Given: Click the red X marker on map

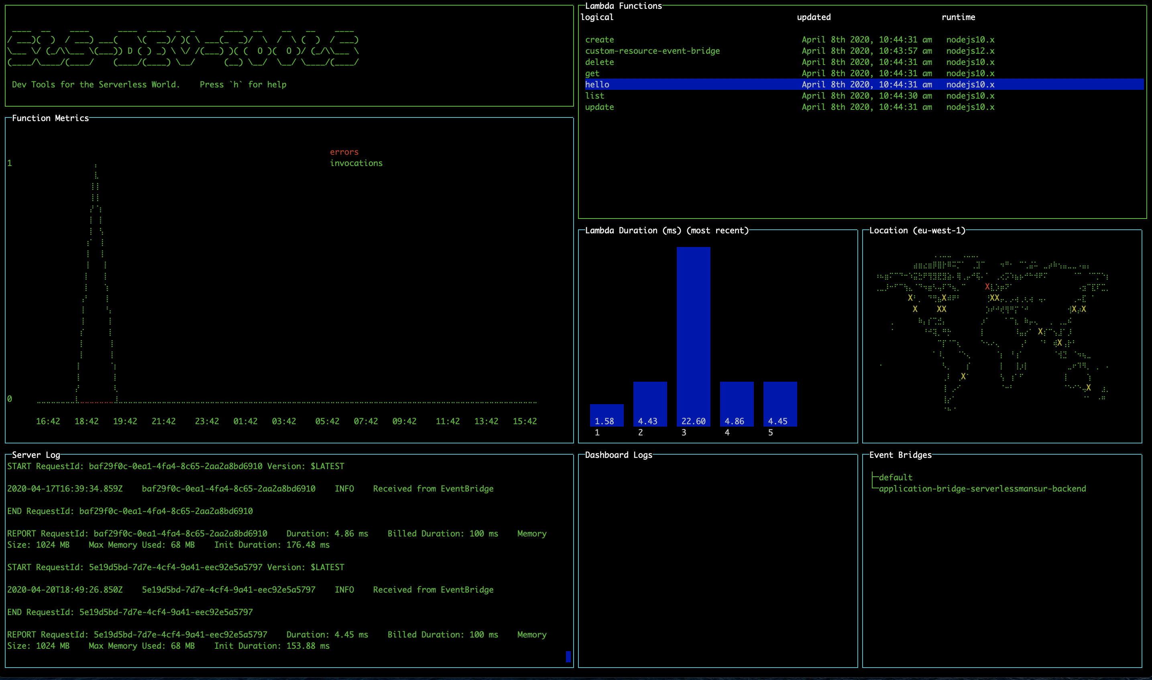Looking at the screenshot, I should tap(987, 287).
